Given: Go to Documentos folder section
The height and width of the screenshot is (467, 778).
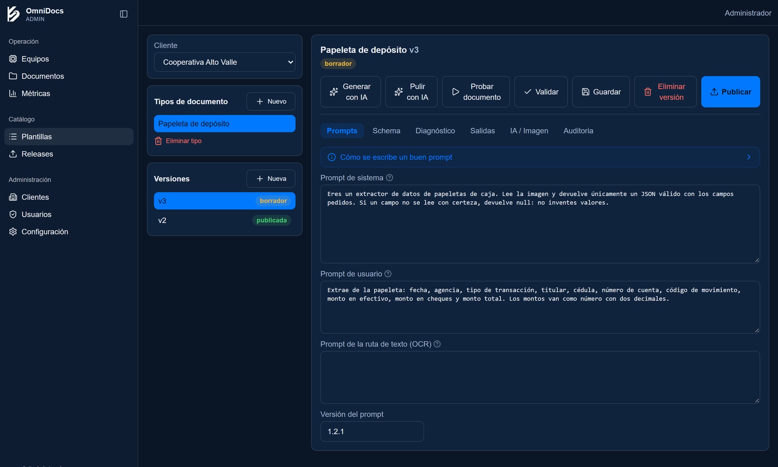Looking at the screenshot, I should (69, 76).
